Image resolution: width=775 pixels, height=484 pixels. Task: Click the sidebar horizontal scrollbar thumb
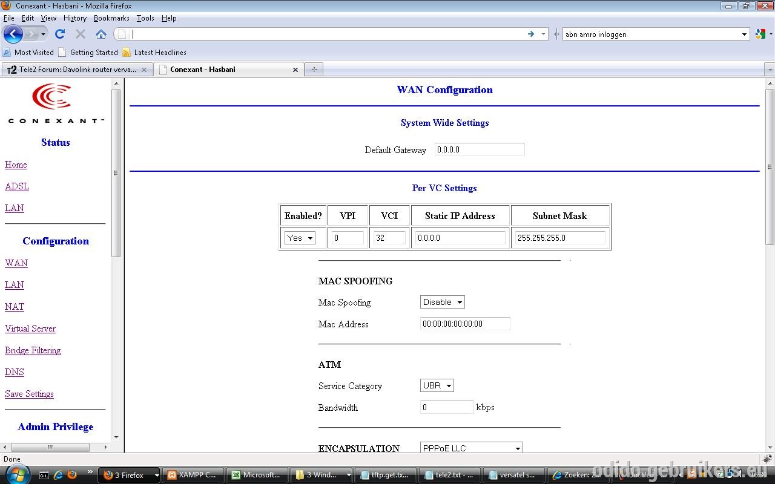[x=50, y=447]
